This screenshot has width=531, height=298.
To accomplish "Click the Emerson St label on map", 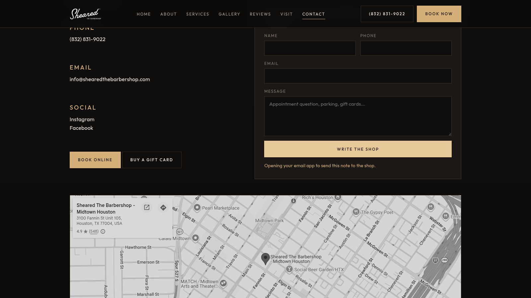I will [x=148, y=262].
